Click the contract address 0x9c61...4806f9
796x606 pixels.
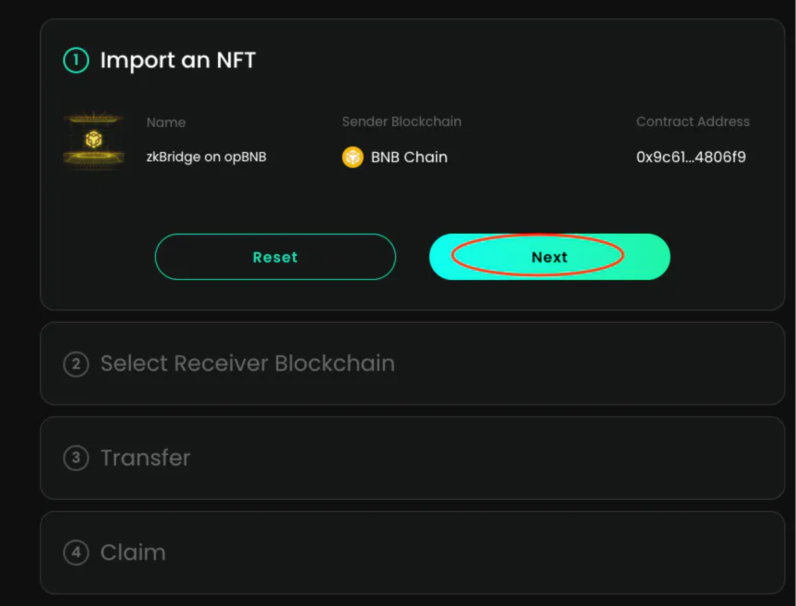[x=691, y=157]
